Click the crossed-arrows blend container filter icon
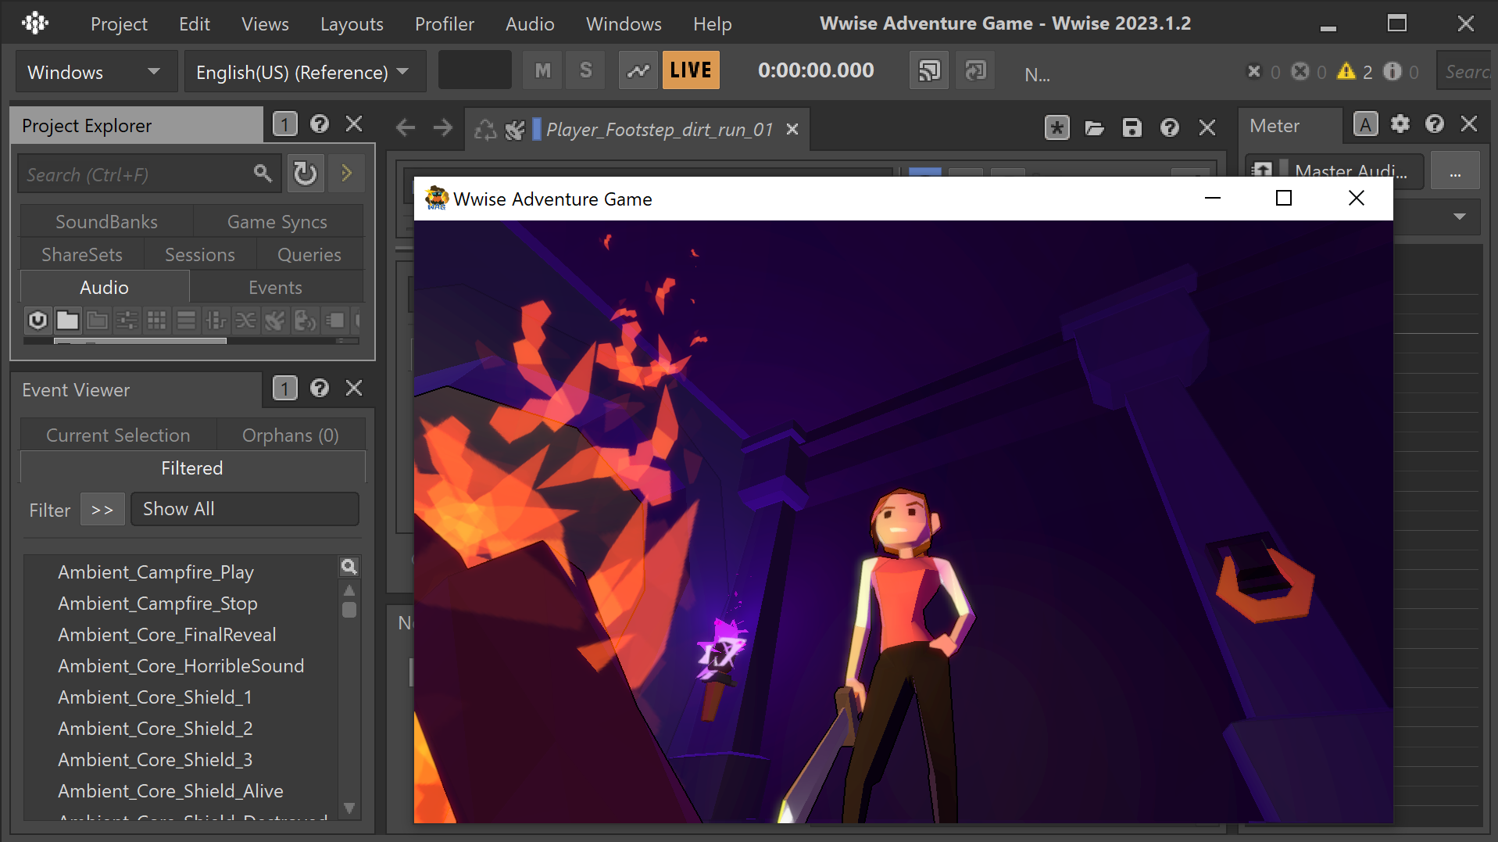Image resolution: width=1498 pixels, height=842 pixels. coord(245,321)
